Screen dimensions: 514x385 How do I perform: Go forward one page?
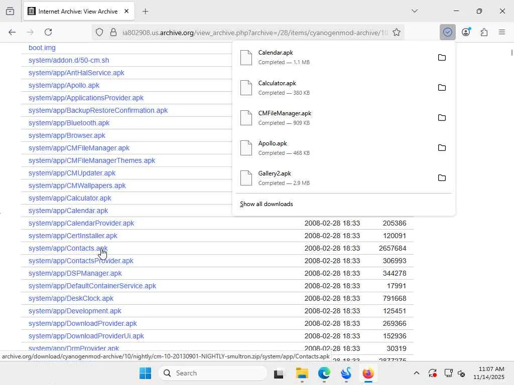tap(30, 32)
